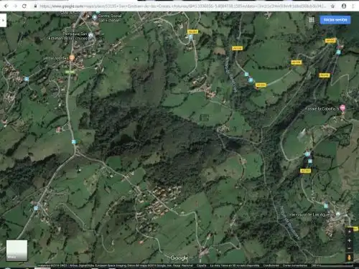Zoom in with the plus button
The width and height of the screenshot is (359, 269).
(350, 240)
